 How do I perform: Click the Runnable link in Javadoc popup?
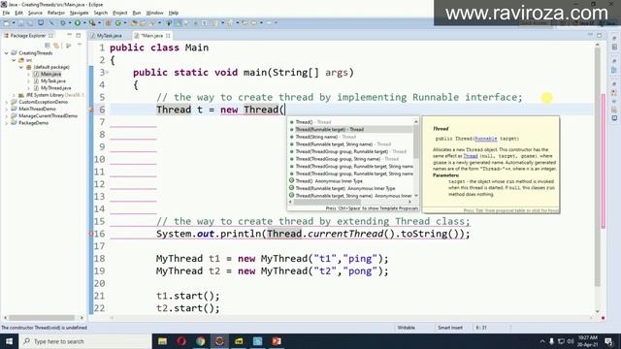point(485,139)
